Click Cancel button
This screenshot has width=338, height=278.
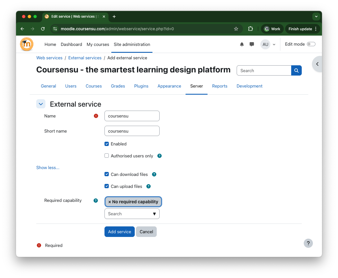tap(146, 232)
